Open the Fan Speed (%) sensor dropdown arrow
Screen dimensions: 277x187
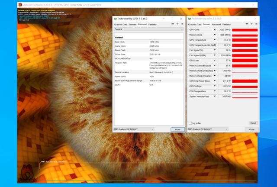(215, 50)
